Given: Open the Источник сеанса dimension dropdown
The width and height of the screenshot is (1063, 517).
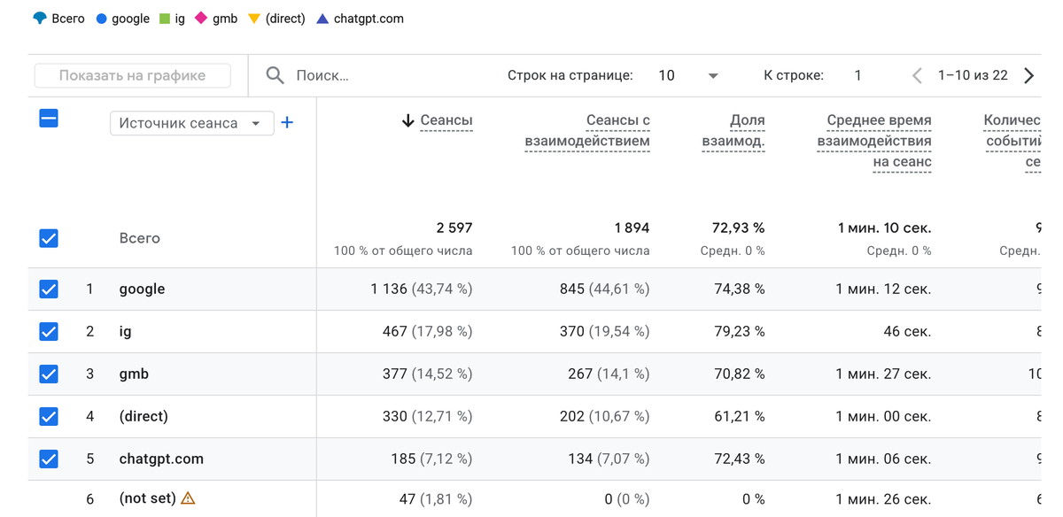Looking at the screenshot, I should (191, 123).
